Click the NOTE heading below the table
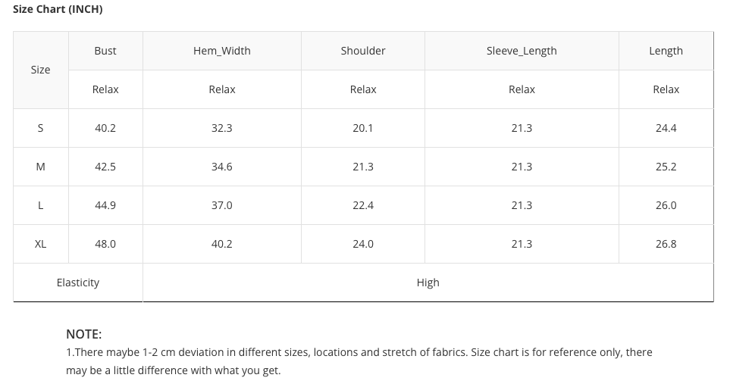The width and height of the screenshot is (730, 384). [x=83, y=334]
